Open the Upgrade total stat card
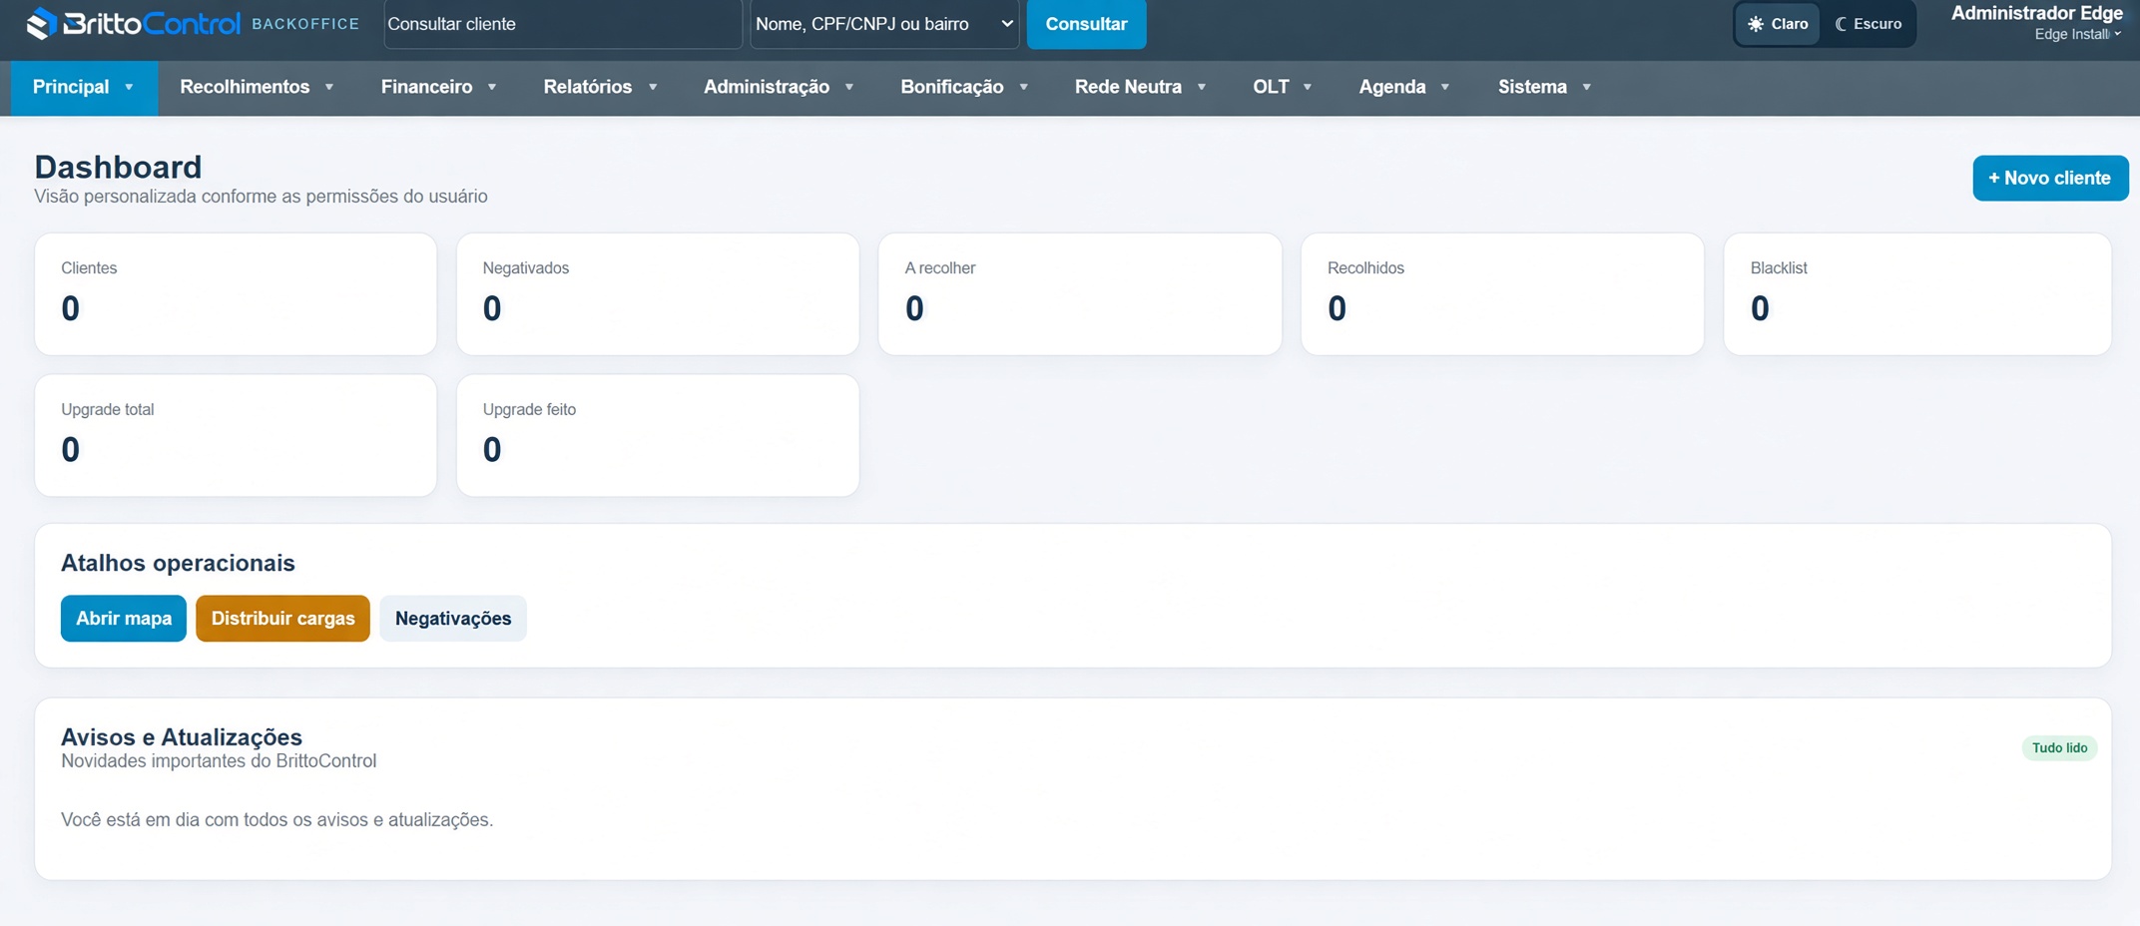Viewport: 2140px width, 926px height. (x=236, y=436)
